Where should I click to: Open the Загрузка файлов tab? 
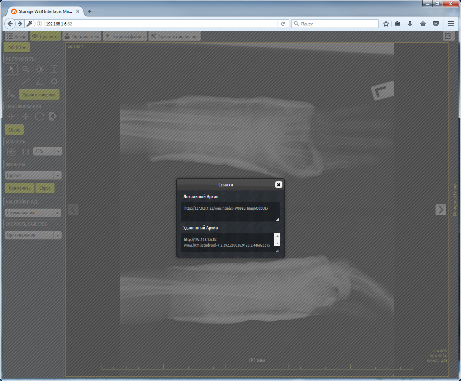125,37
